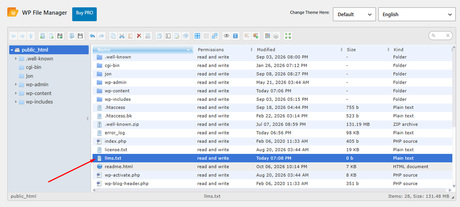Viewport: 460px width, 207px height.
Task: Sort files by the Name column header
Action: (142, 49)
